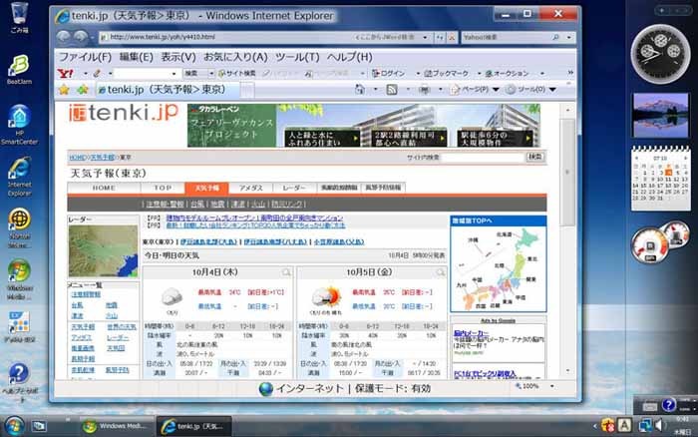
Task: Expand the print options dropdown arrow
Action: click(440, 90)
